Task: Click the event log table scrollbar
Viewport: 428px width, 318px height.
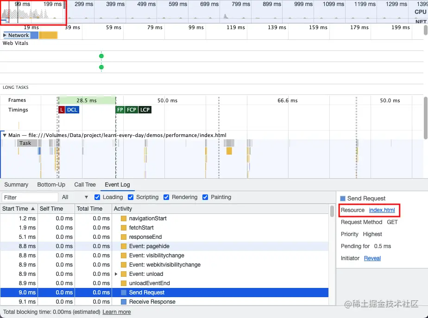Action: point(332,211)
